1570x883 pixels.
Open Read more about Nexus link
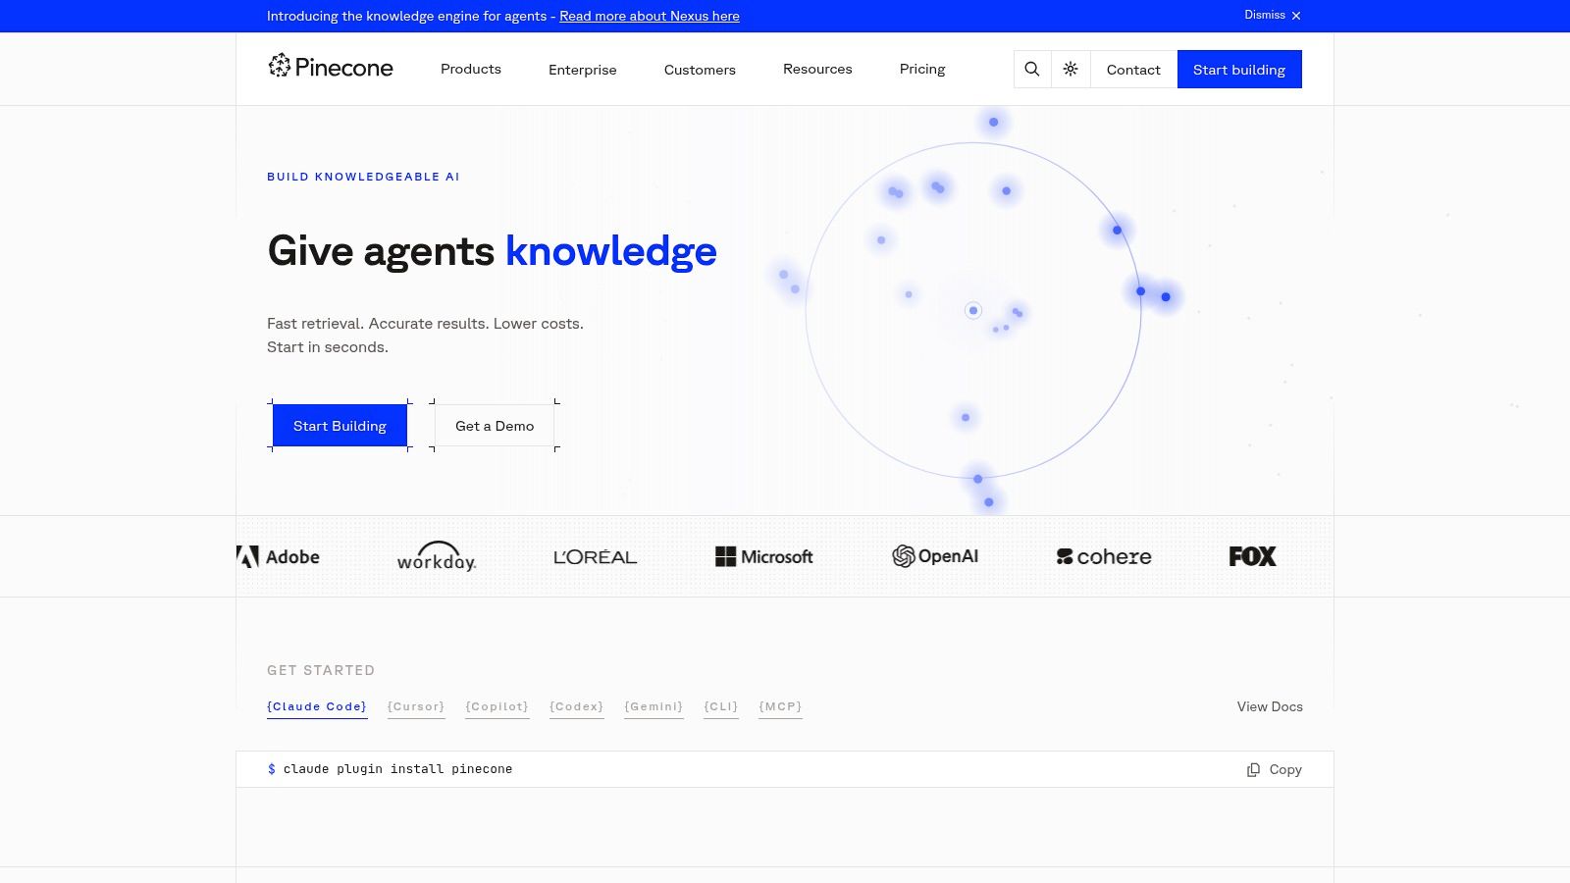(650, 16)
